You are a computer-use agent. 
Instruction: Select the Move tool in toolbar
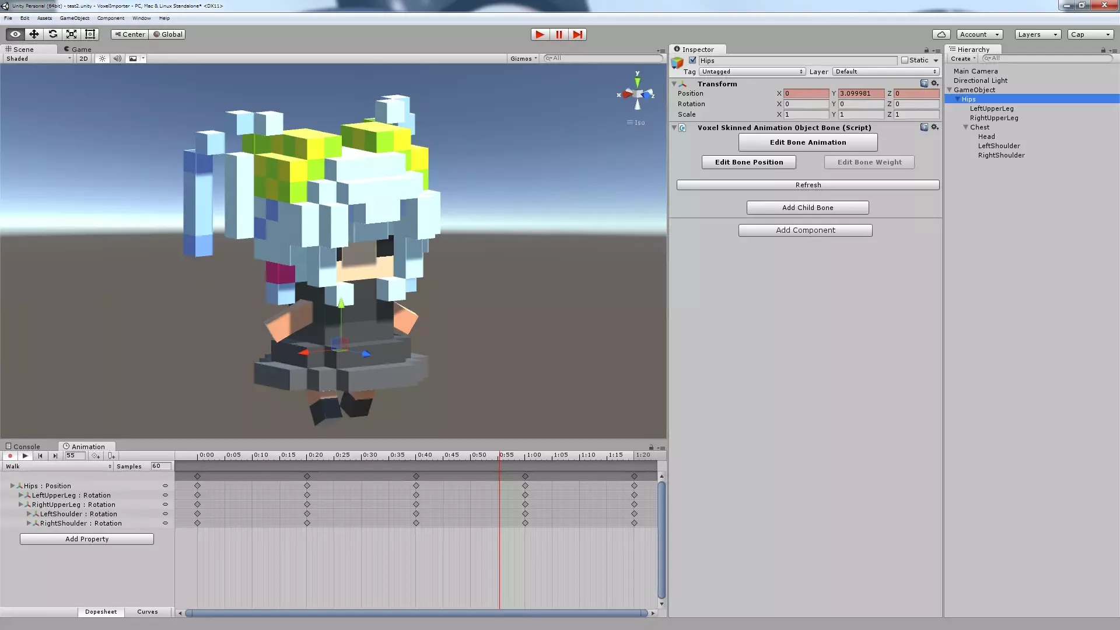pyautogui.click(x=34, y=34)
